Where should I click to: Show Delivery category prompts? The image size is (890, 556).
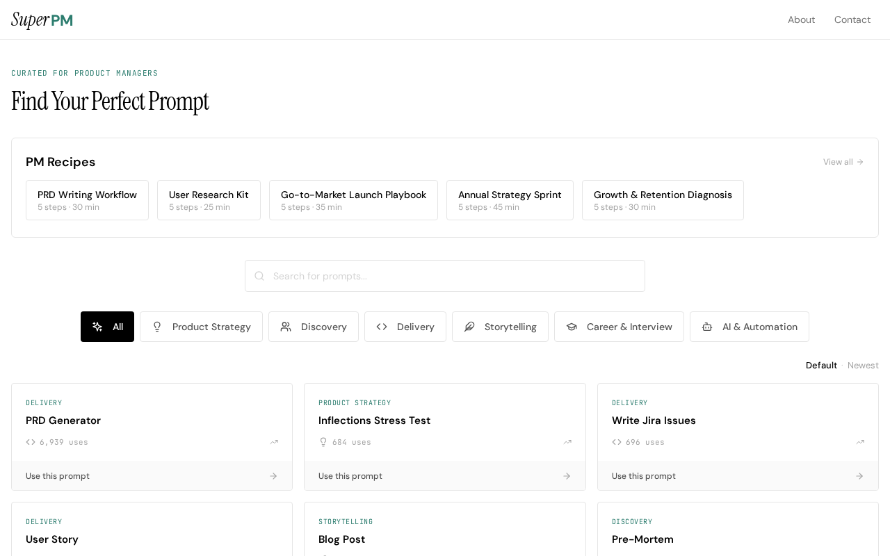point(405,327)
